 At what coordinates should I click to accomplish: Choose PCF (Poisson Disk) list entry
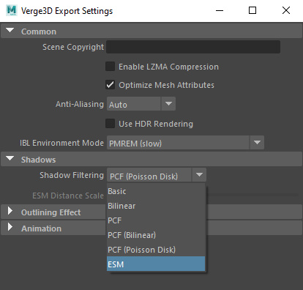(x=156, y=250)
